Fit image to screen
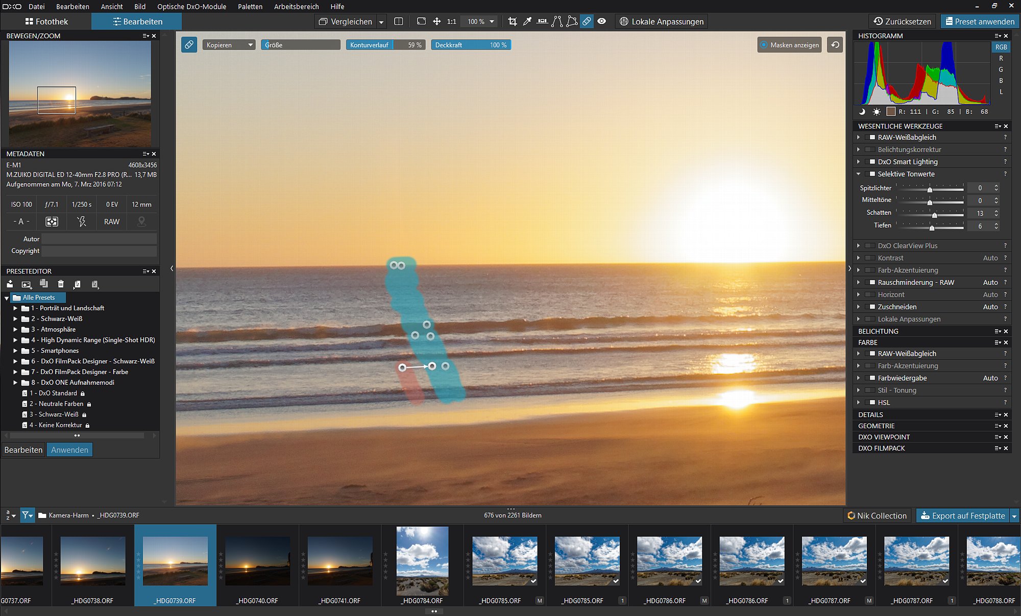 [x=421, y=21]
